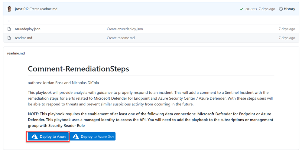Click the jross1012 avatar image
The height and width of the screenshot is (151, 302).
[9, 9]
